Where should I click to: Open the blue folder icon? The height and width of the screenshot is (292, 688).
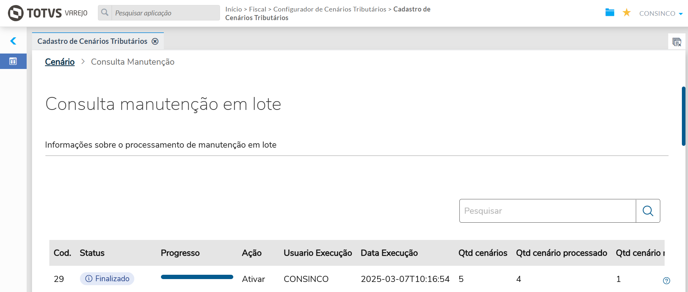click(610, 13)
